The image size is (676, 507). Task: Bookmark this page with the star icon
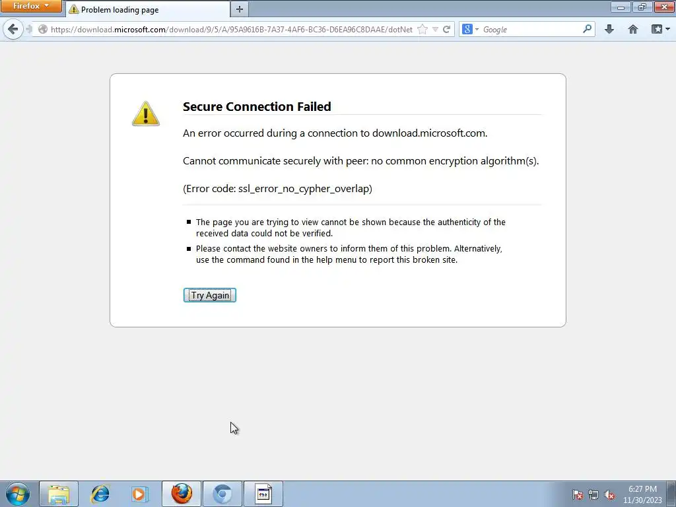click(422, 29)
